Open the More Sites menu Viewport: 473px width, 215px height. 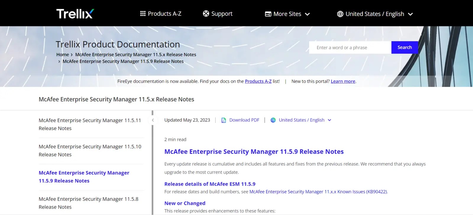coord(287,14)
